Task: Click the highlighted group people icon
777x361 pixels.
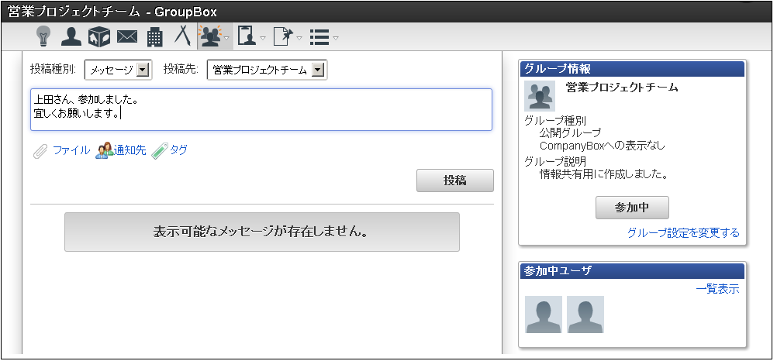Action: [210, 36]
